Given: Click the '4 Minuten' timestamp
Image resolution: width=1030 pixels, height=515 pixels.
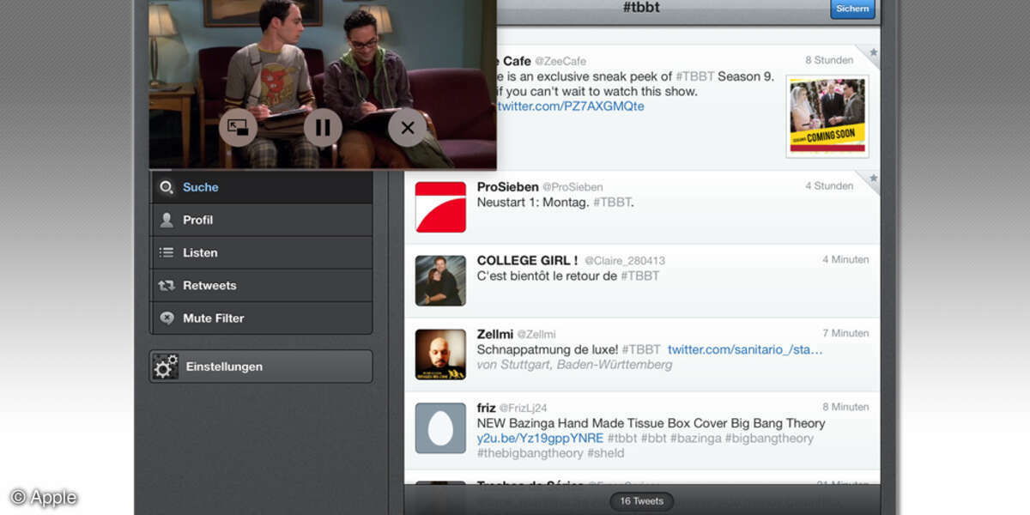Looking at the screenshot, I should pos(845,259).
